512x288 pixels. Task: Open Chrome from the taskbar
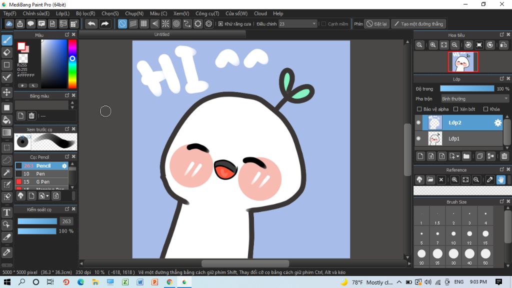[x=169, y=282]
